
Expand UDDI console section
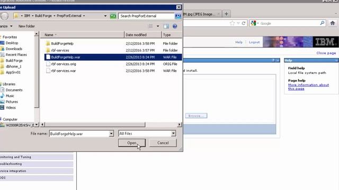(x=37, y=178)
